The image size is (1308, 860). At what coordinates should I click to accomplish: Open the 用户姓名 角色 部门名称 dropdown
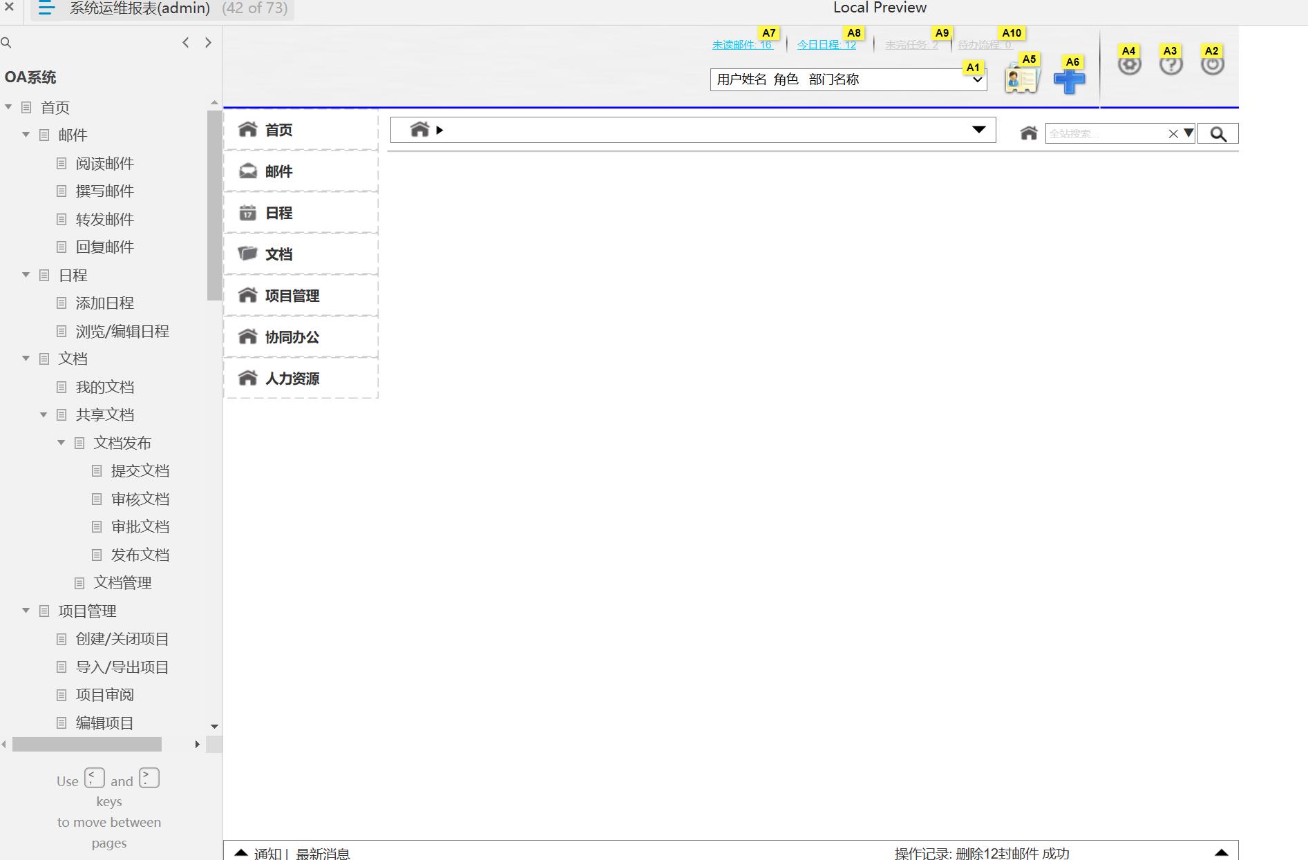click(x=848, y=79)
